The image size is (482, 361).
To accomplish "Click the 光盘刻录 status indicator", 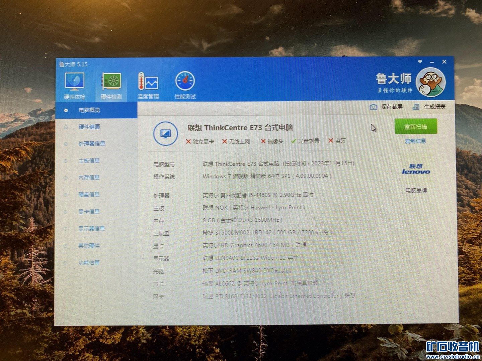I will coord(305,141).
